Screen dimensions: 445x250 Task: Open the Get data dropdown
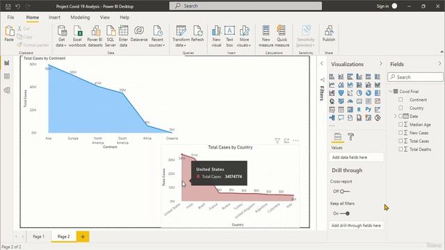(61, 36)
